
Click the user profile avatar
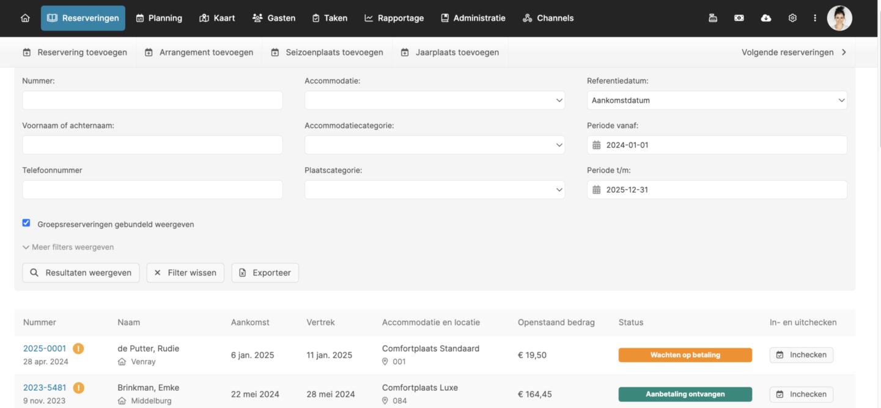pos(839,18)
